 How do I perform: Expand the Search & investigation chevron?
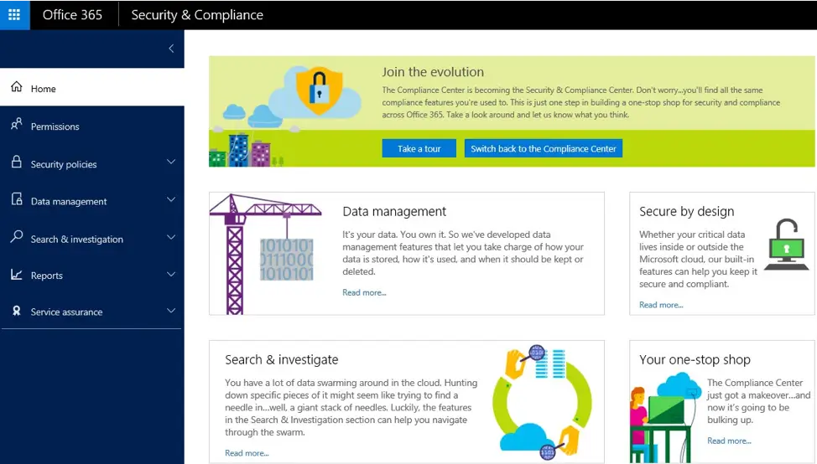click(171, 238)
